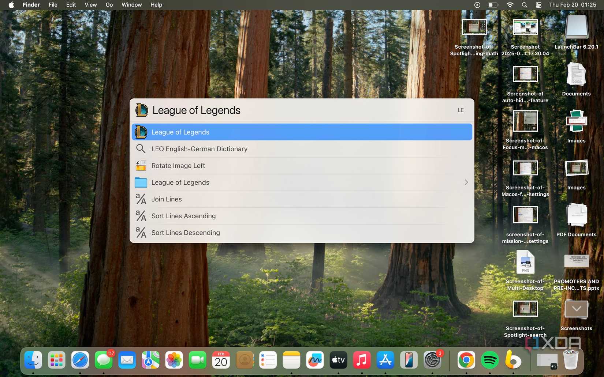Open the Go menu in the menu bar
The width and height of the screenshot is (604, 377).
pos(109,5)
